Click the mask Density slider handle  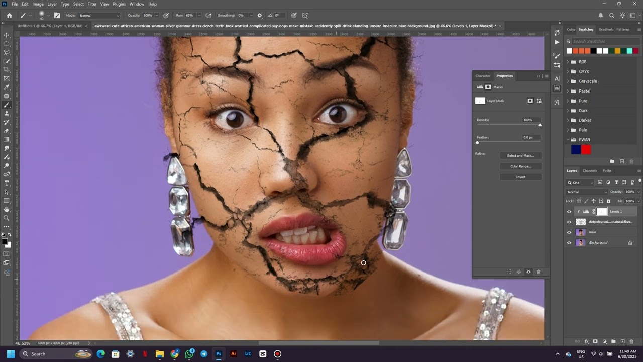(540, 125)
